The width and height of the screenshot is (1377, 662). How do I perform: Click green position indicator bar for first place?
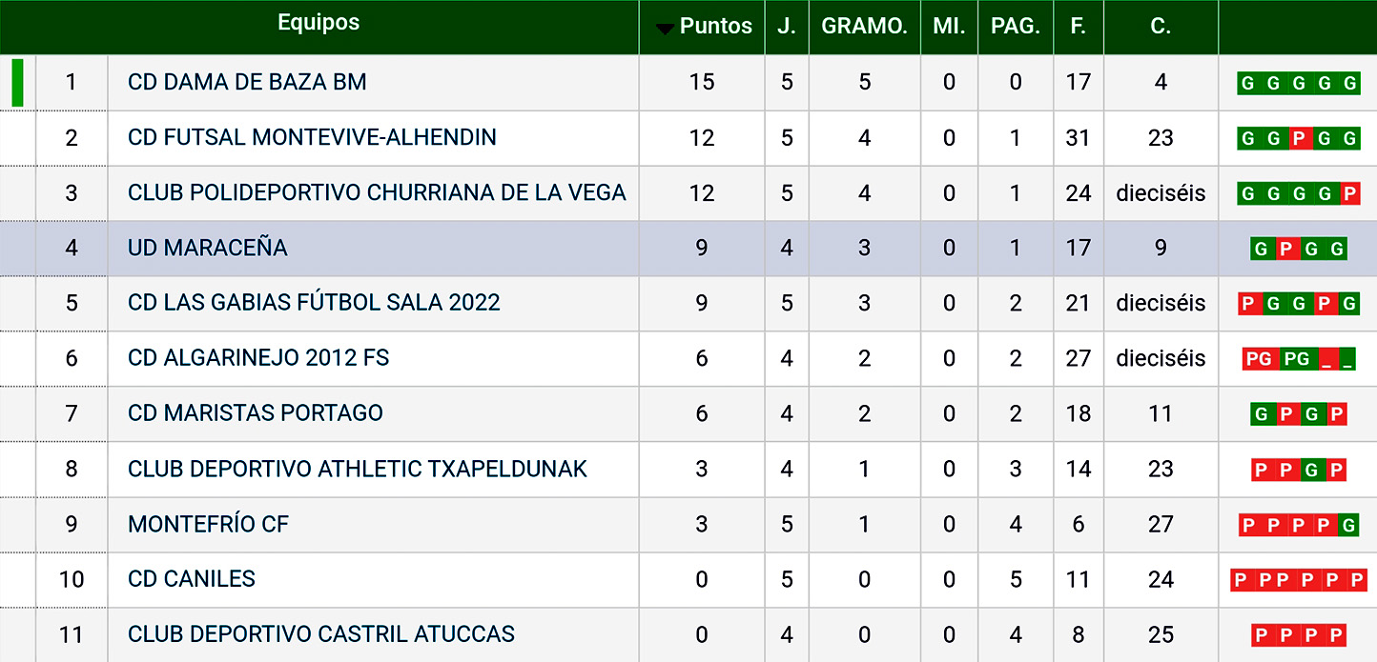click(x=17, y=82)
